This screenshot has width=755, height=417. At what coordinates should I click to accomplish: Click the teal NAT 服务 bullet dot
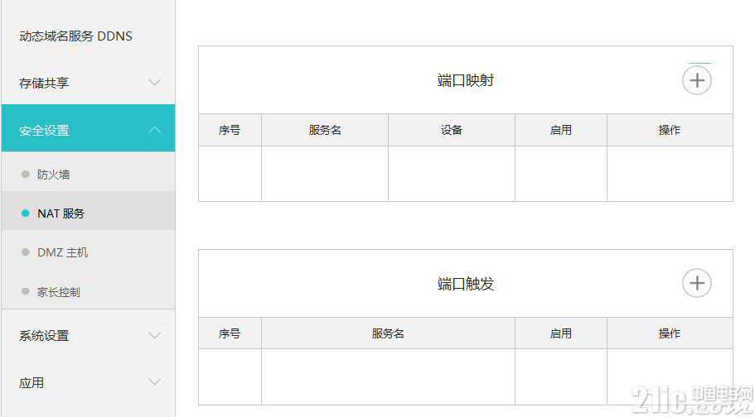26,213
